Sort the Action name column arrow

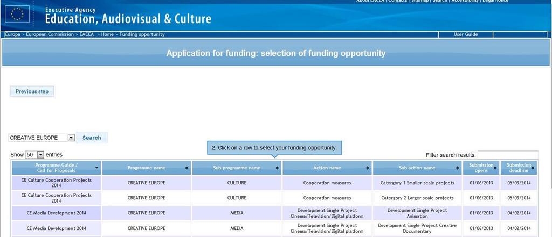click(x=368, y=168)
